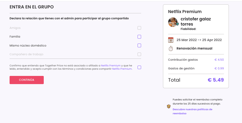Screen dimensions: 242x123
Task: Click the Mismo núcleo doméstico label
Action: pyautogui.click(x=28, y=45)
